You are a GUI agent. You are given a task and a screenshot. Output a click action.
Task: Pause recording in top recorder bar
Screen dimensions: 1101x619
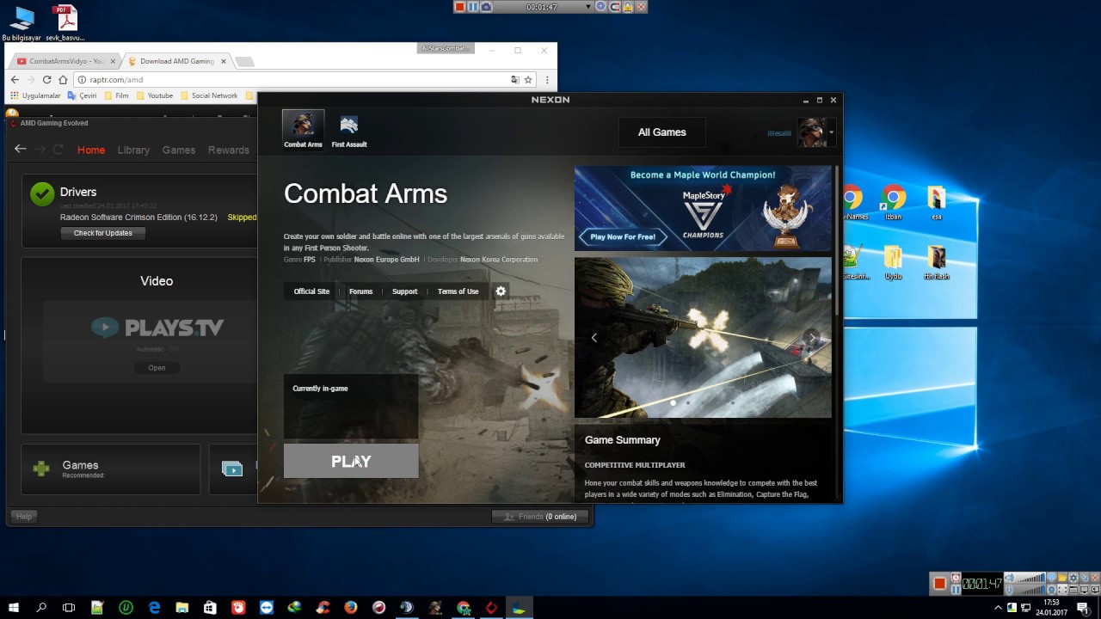tap(473, 7)
